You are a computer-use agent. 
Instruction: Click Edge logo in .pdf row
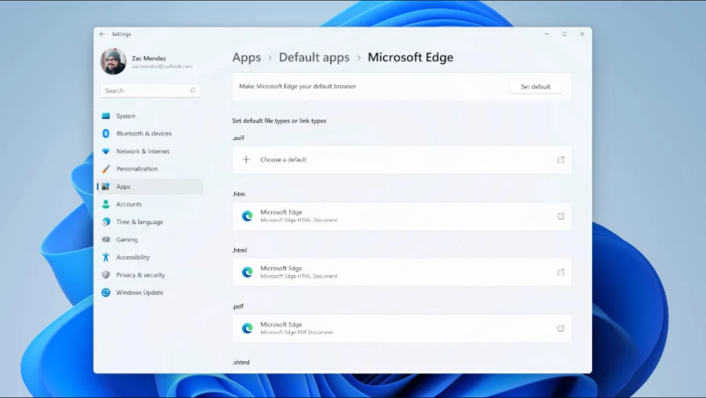pos(247,328)
